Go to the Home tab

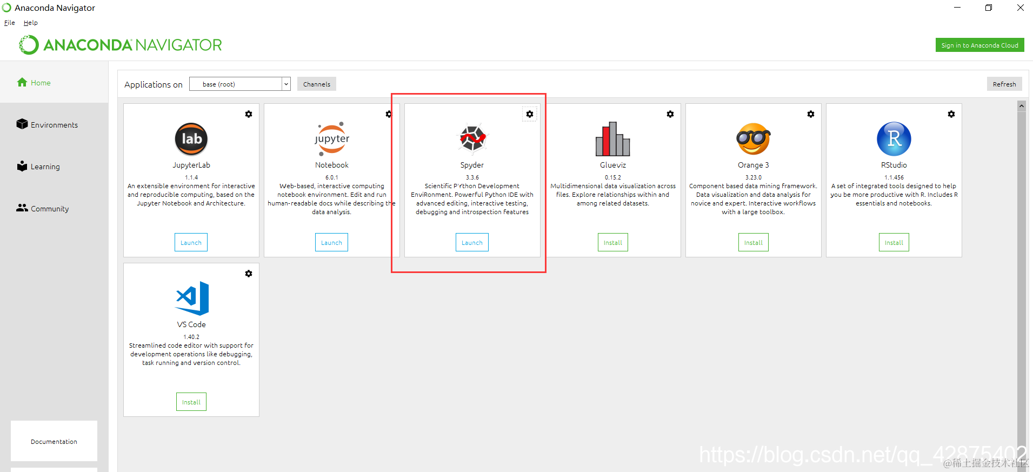54,82
